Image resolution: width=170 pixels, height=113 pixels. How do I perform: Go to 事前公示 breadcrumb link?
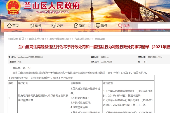click(x=100, y=39)
